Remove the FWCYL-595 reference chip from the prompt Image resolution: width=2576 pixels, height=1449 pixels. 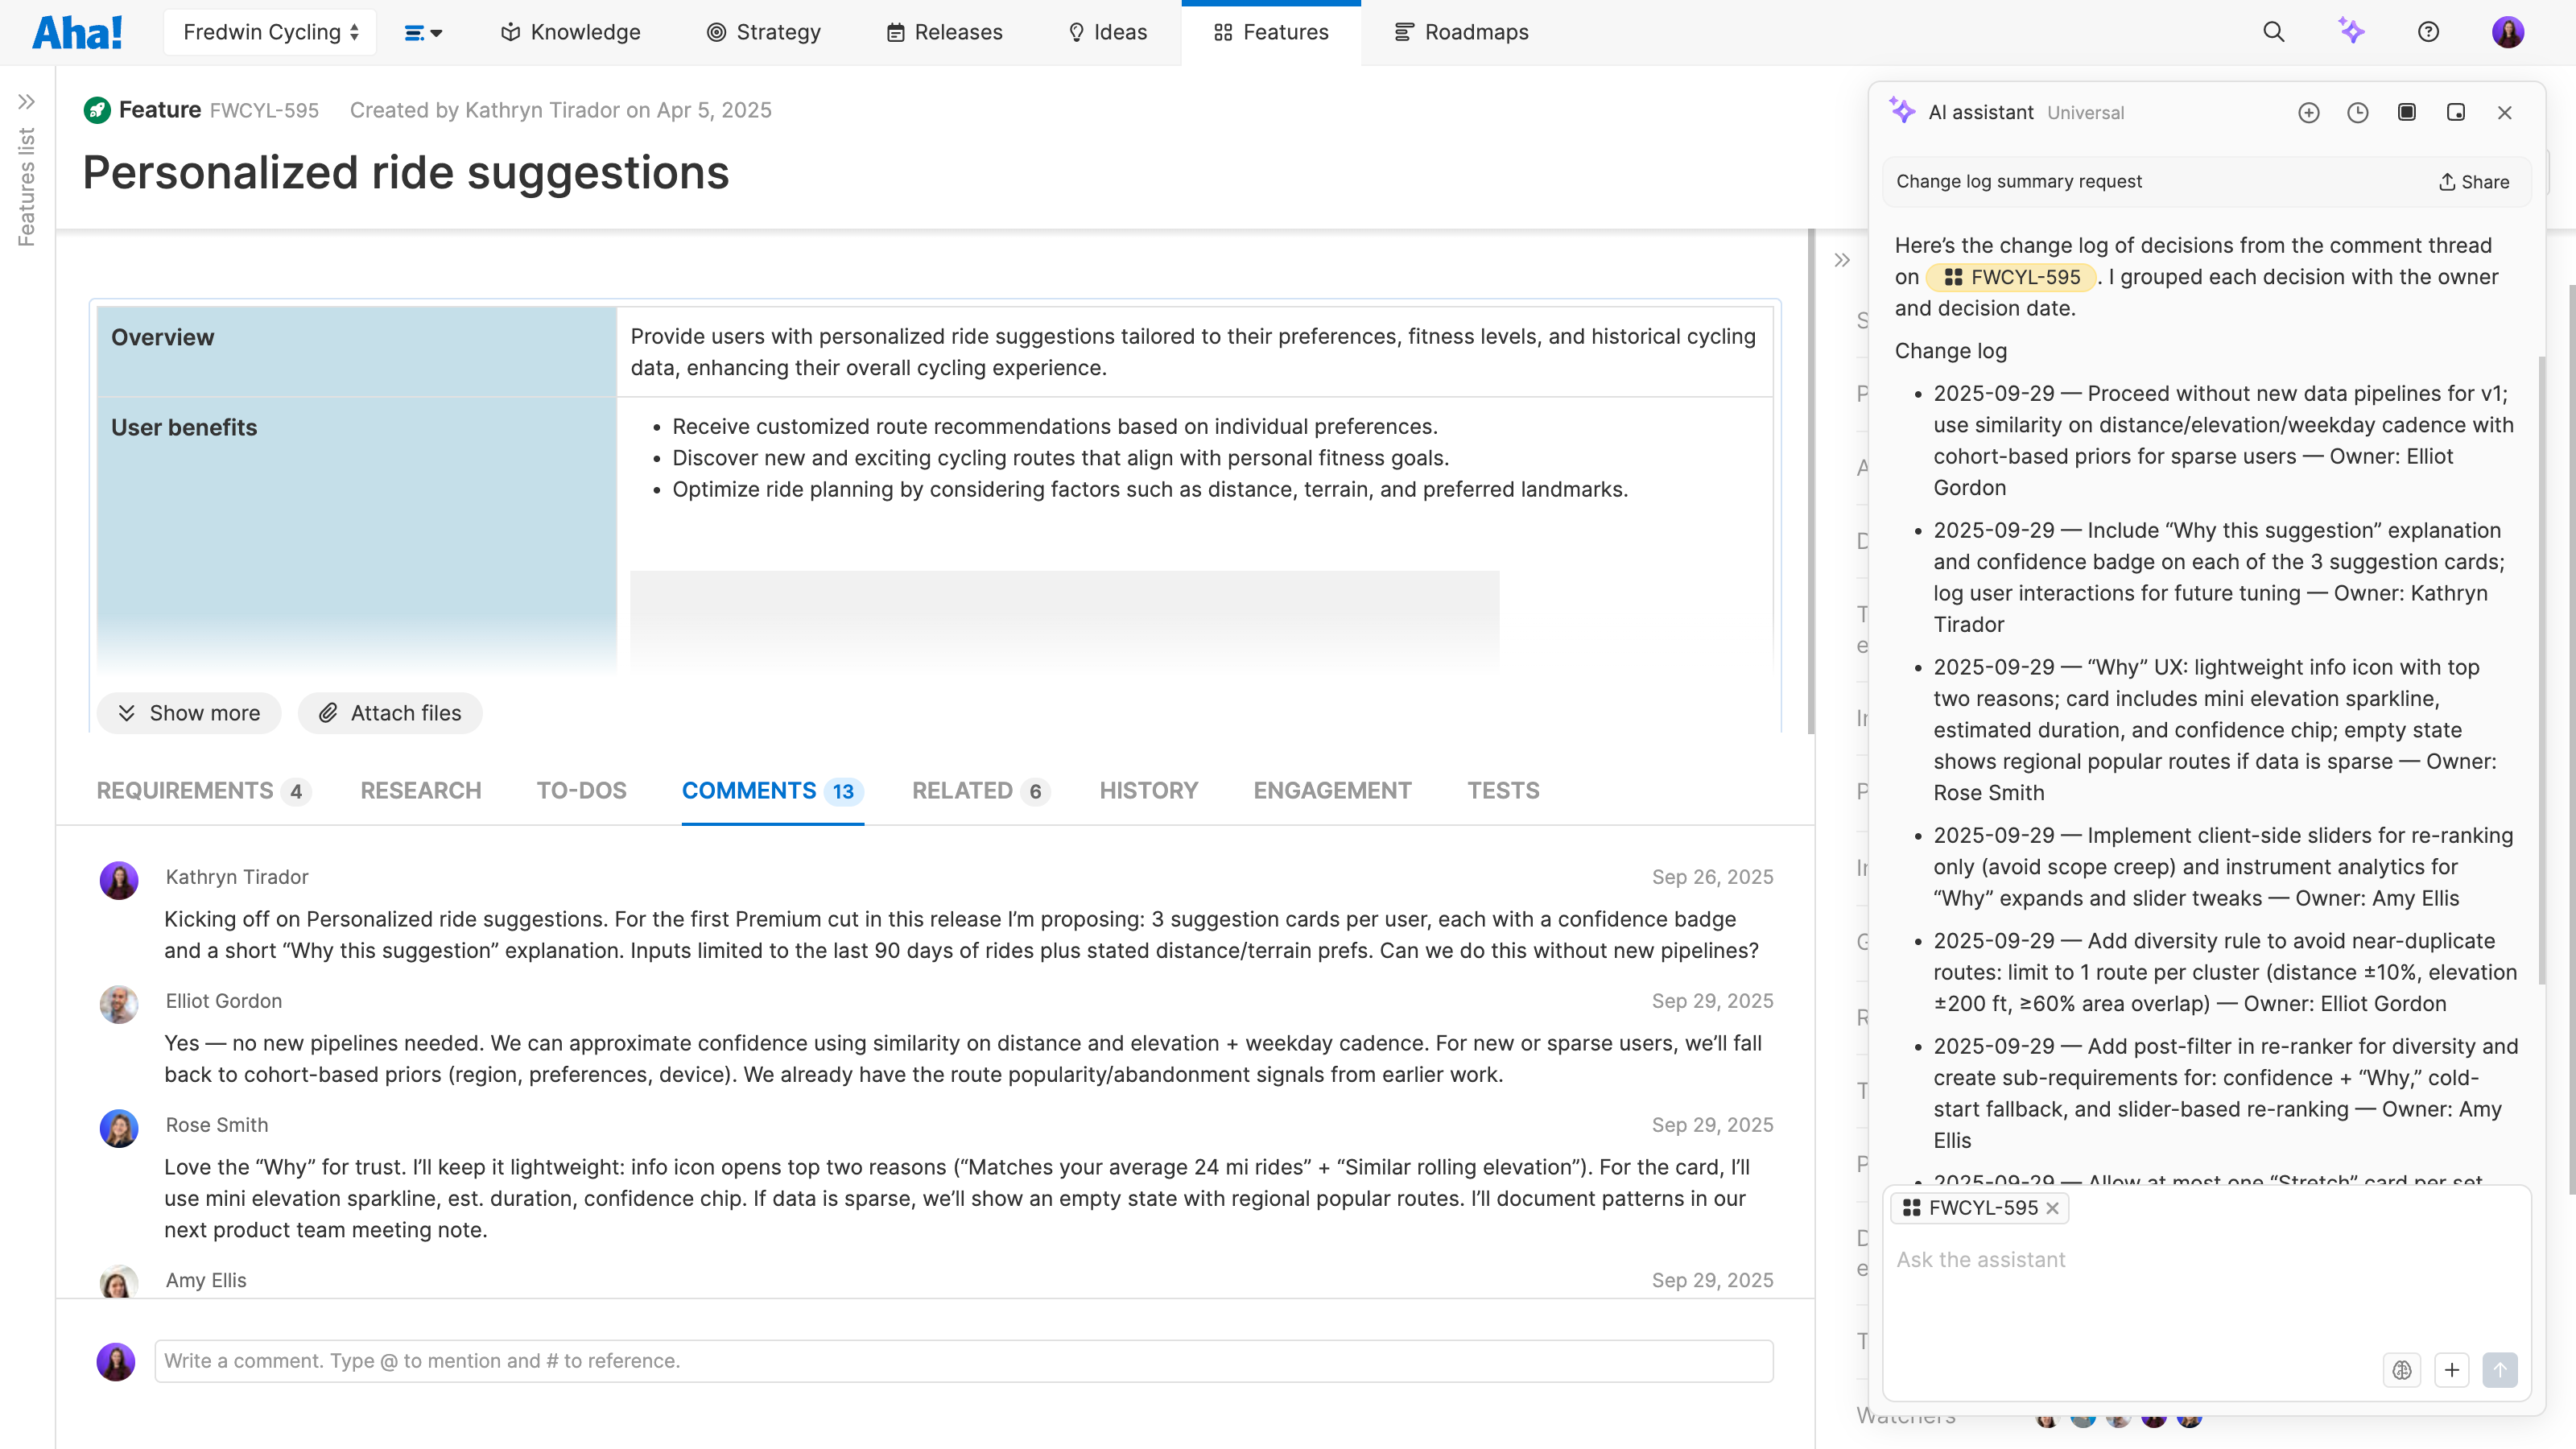(x=2052, y=1208)
